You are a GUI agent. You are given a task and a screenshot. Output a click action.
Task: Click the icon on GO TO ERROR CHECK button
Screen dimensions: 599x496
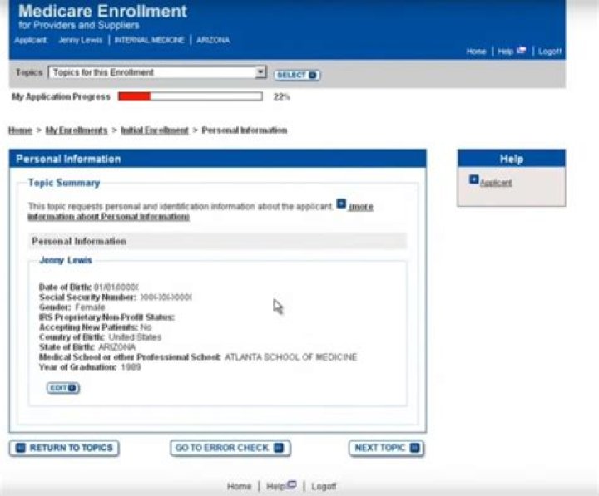point(280,448)
